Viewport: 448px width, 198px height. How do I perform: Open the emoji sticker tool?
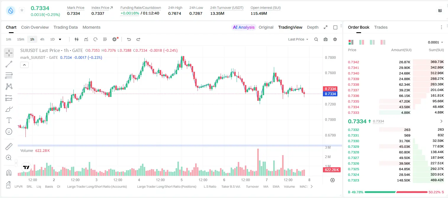click(x=9, y=132)
